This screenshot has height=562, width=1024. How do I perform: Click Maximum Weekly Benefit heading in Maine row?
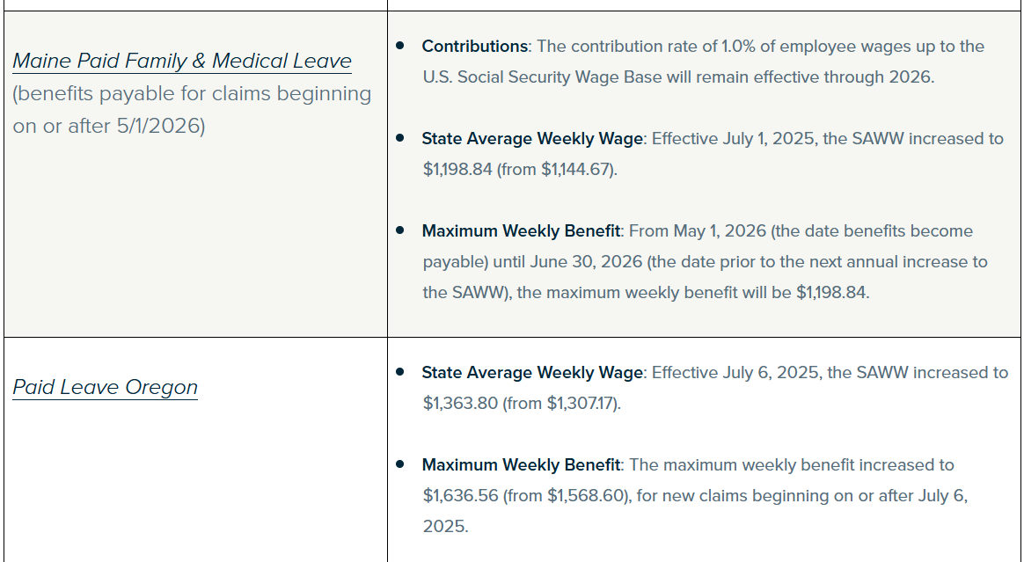pyautogui.click(x=521, y=230)
